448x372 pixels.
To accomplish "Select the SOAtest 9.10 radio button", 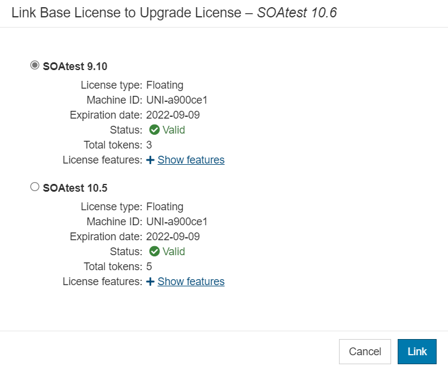I will coord(35,65).
